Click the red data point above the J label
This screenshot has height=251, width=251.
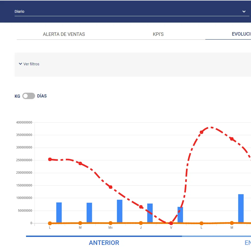coord(141,207)
